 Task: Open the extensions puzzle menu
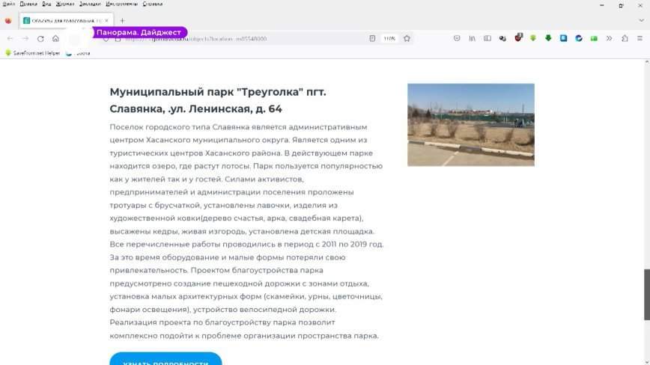point(625,38)
